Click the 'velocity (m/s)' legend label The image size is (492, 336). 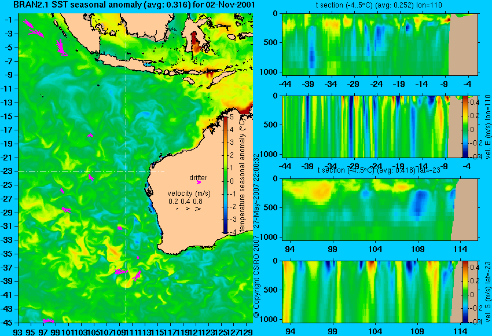189,193
